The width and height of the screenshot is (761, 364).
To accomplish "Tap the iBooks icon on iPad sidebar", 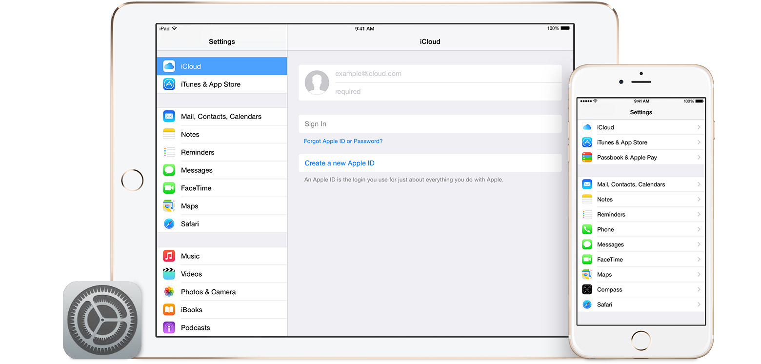I will pyautogui.click(x=169, y=310).
